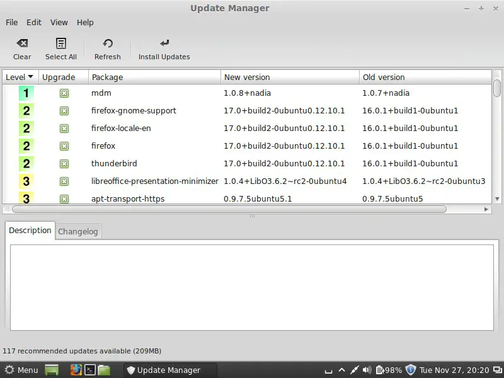Screen dimensions: 504x378
Task: Click old version 1.0.7+nadia cell
Action: tap(386, 93)
